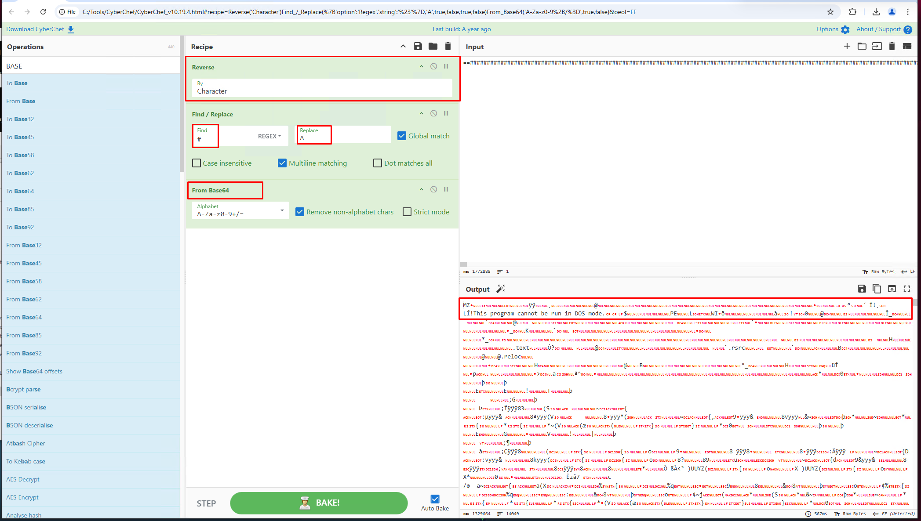Run the Magic wand on output
The image size is (921, 521).
pyautogui.click(x=501, y=289)
